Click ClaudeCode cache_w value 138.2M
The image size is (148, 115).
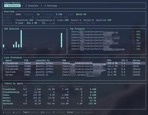click(x=78, y=89)
